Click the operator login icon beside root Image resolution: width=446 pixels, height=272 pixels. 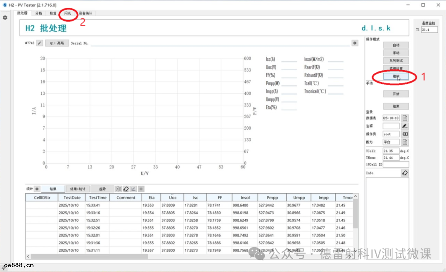tap(405, 134)
